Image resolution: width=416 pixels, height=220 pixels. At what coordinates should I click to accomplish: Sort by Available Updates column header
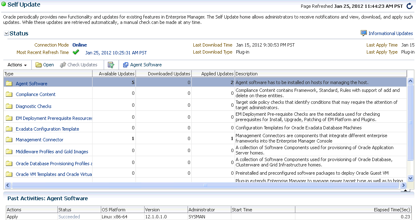pyautogui.click(x=117, y=74)
